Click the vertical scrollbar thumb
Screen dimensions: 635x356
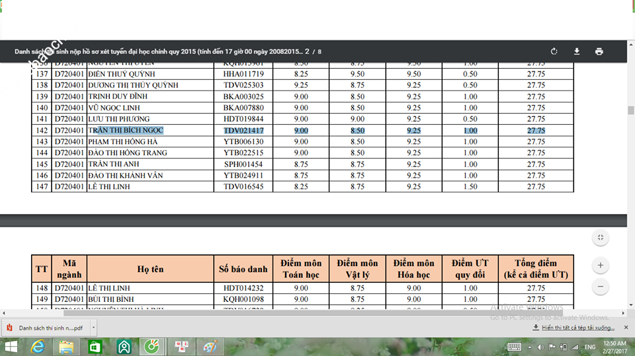point(631,111)
